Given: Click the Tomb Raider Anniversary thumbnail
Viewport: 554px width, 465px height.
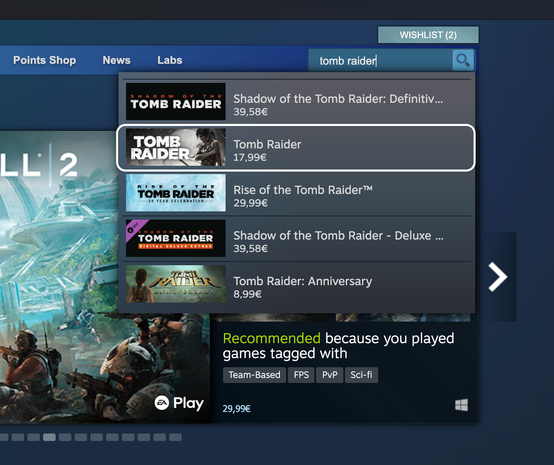Looking at the screenshot, I should click(176, 284).
